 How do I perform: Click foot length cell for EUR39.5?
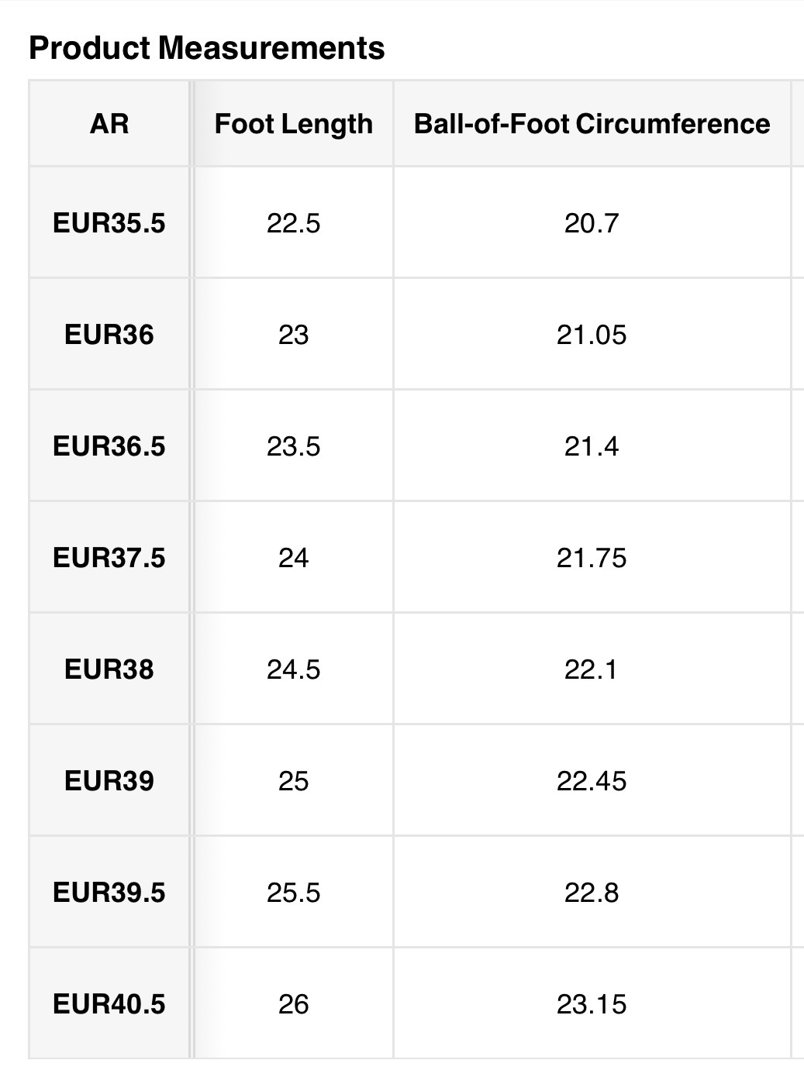point(293,893)
